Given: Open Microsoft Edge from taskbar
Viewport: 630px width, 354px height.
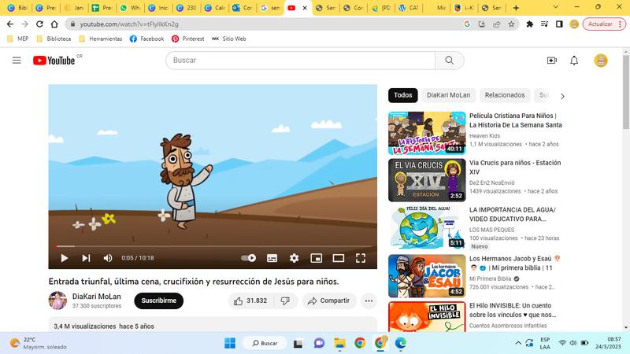Looking at the screenshot, I should click(x=400, y=343).
